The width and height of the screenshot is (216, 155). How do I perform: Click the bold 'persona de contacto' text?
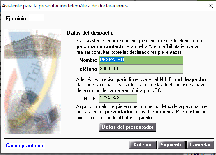[x=101, y=46]
